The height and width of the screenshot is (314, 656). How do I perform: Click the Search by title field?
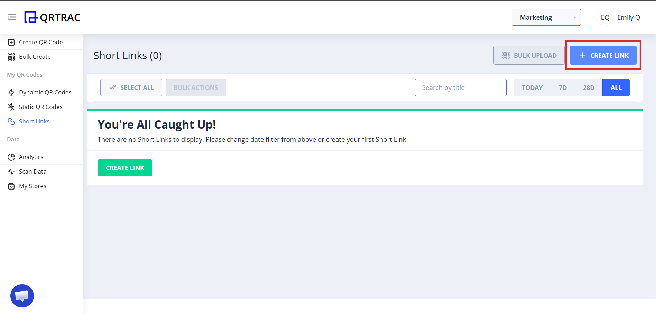[460, 87]
